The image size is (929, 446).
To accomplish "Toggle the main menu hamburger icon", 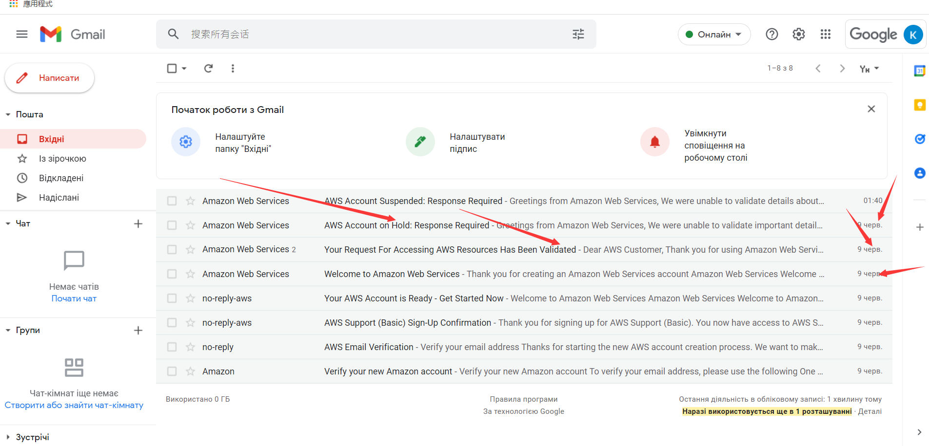I will pos(22,34).
